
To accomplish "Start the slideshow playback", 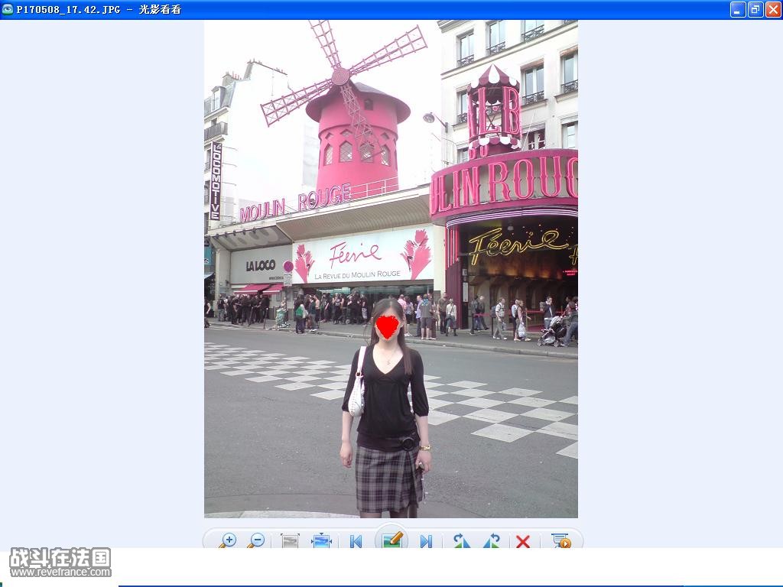I will tap(560, 540).
